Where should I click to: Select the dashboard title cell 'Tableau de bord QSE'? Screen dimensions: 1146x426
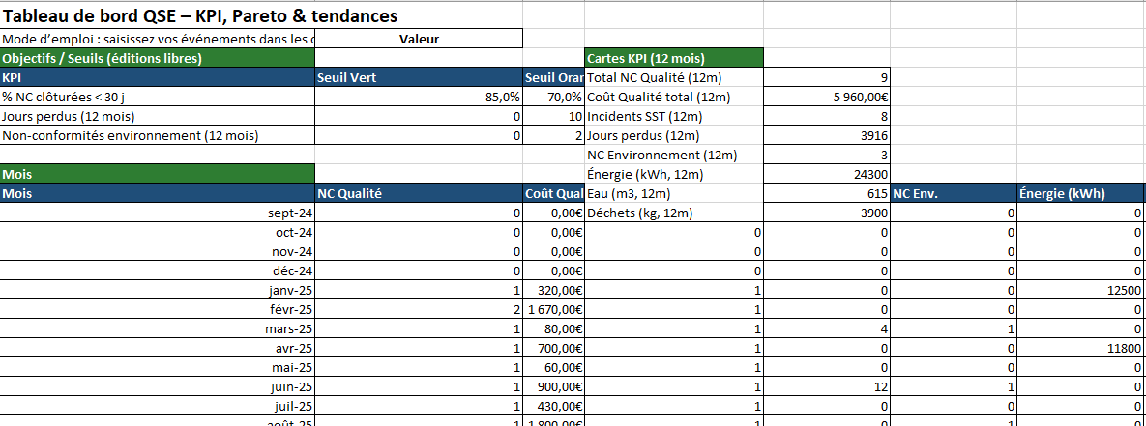(x=200, y=17)
